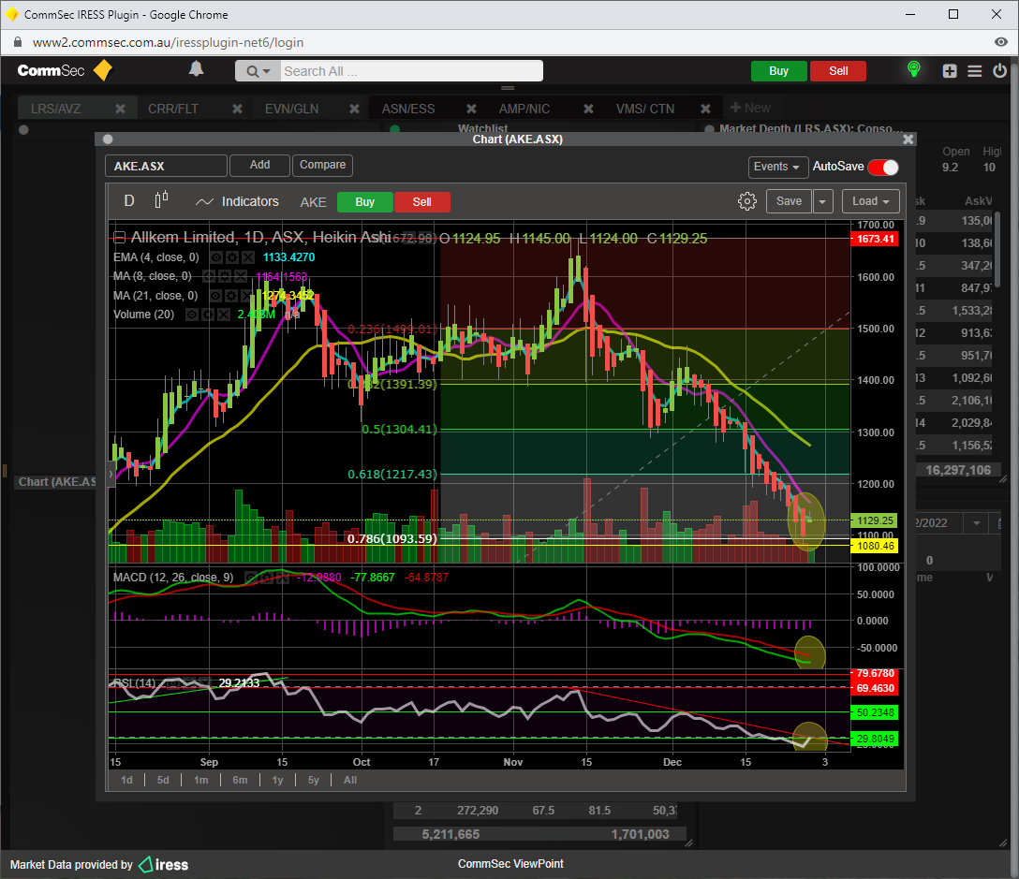Open the hamburger main menu
Viewport: 1019px width, 879px height.
point(974,71)
